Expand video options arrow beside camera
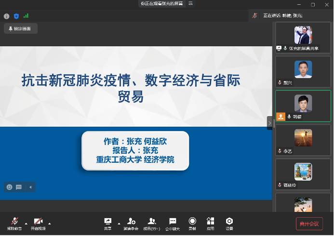The height and width of the screenshot is (236, 335). [x=49, y=223]
